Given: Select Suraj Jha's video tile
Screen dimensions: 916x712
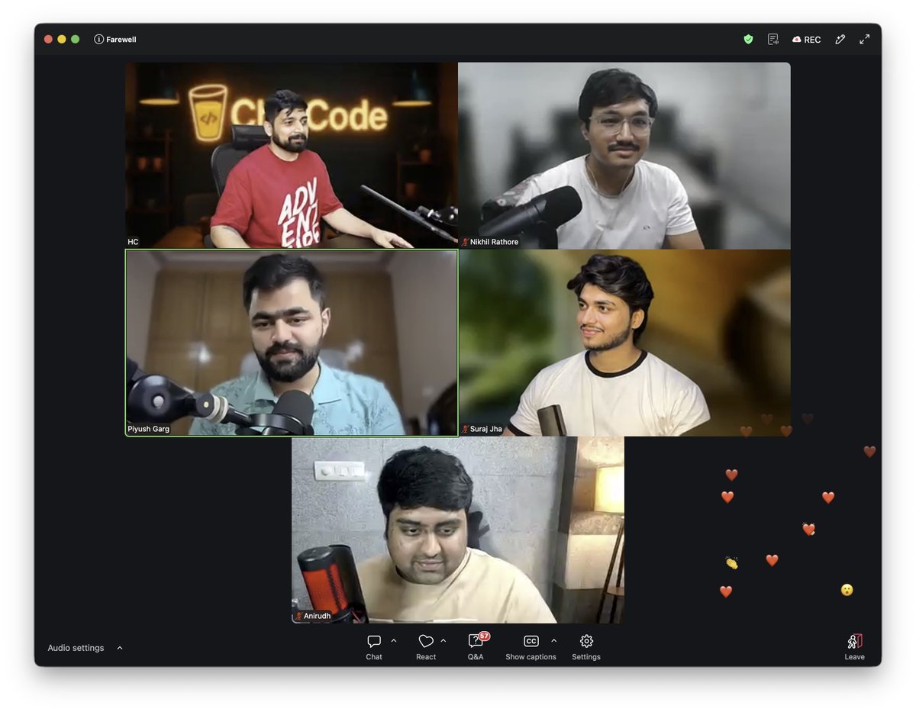Looking at the screenshot, I should pos(624,343).
